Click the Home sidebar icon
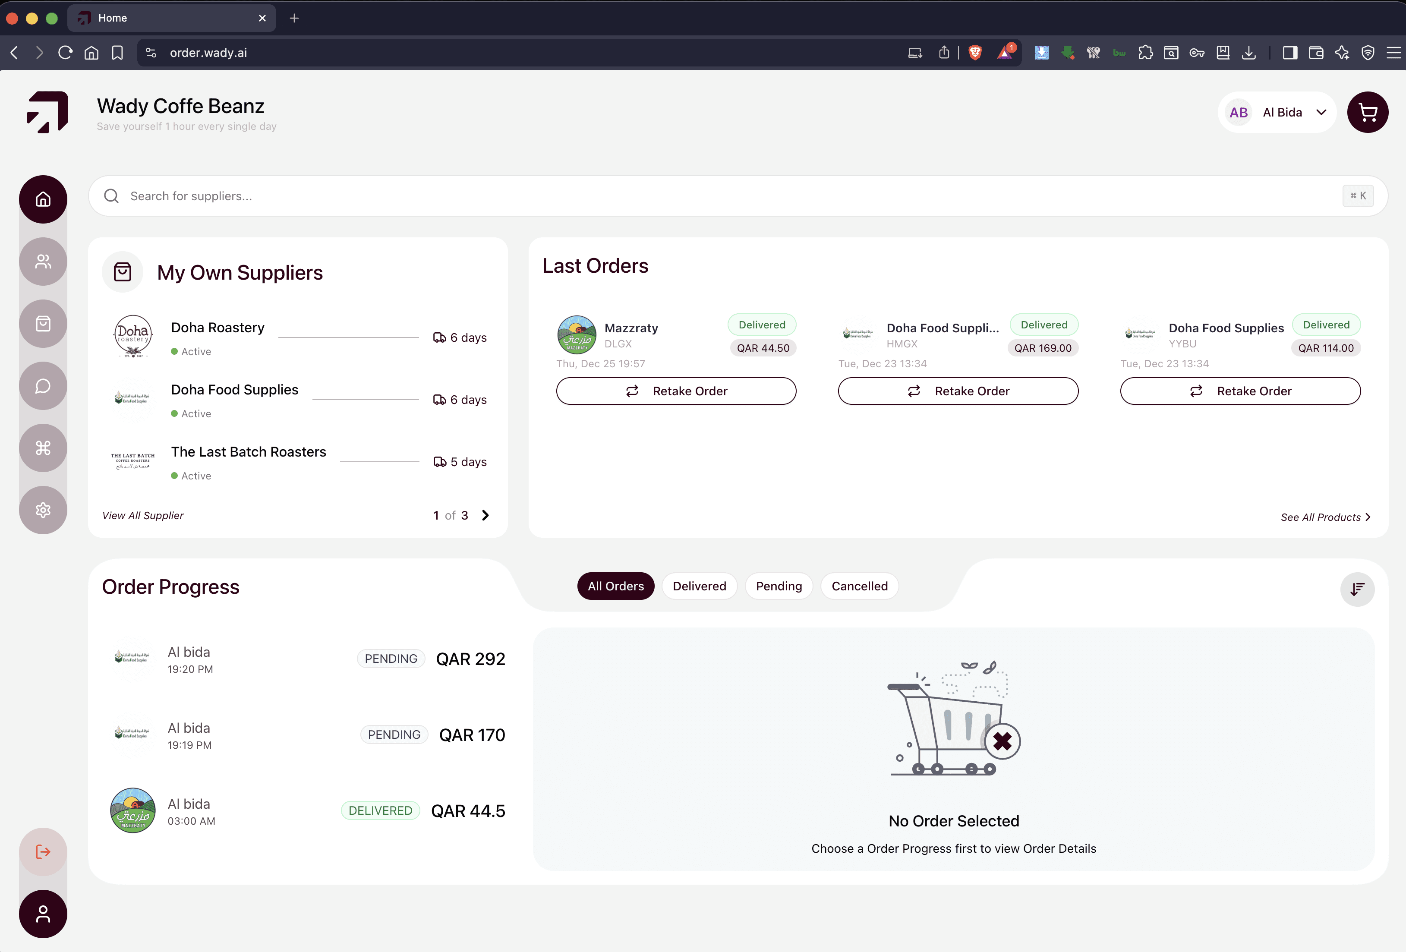 (x=43, y=200)
